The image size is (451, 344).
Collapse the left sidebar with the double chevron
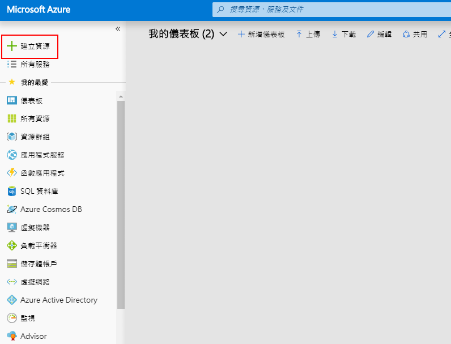click(x=118, y=29)
